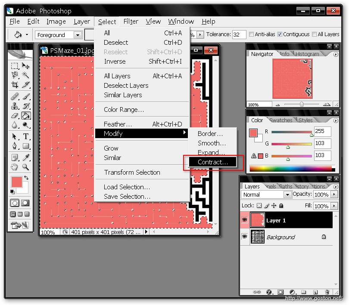The image size is (349, 305).
Task: Toggle lock image pixels brush icon
Action: point(266,205)
